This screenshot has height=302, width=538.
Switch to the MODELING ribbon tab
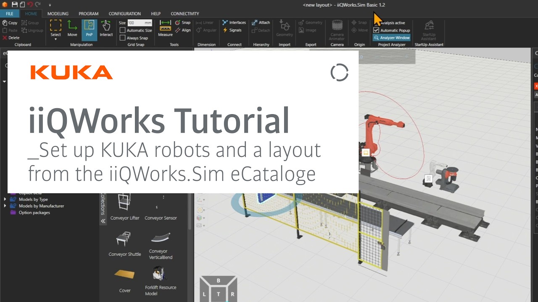coord(58,13)
